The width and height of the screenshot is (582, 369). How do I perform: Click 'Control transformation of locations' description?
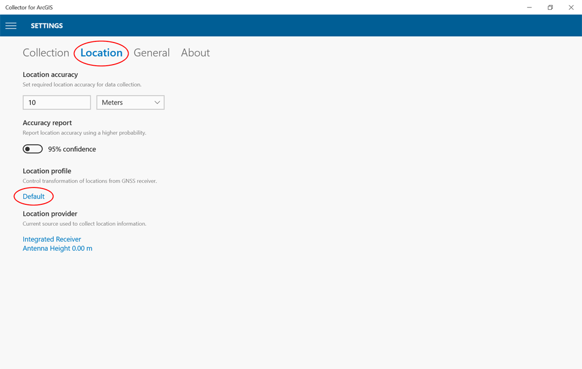click(x=90, y=181)
